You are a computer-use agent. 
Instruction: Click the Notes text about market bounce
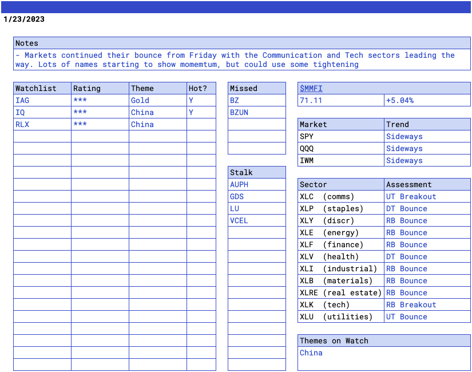click(x=242, y=60)
